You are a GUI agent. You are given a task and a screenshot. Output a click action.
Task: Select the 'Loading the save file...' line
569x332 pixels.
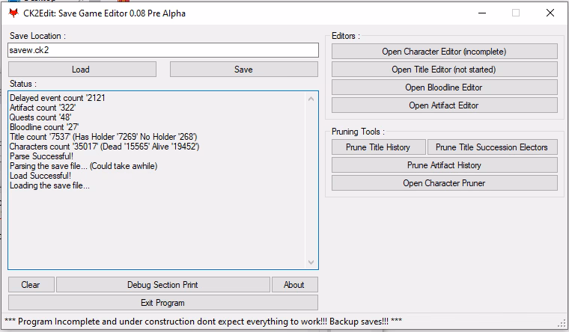coord(49,185)
